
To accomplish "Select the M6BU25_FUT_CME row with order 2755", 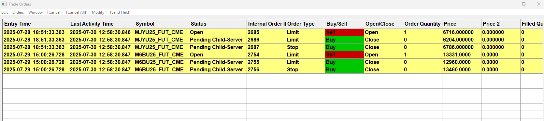I will 273,62.
